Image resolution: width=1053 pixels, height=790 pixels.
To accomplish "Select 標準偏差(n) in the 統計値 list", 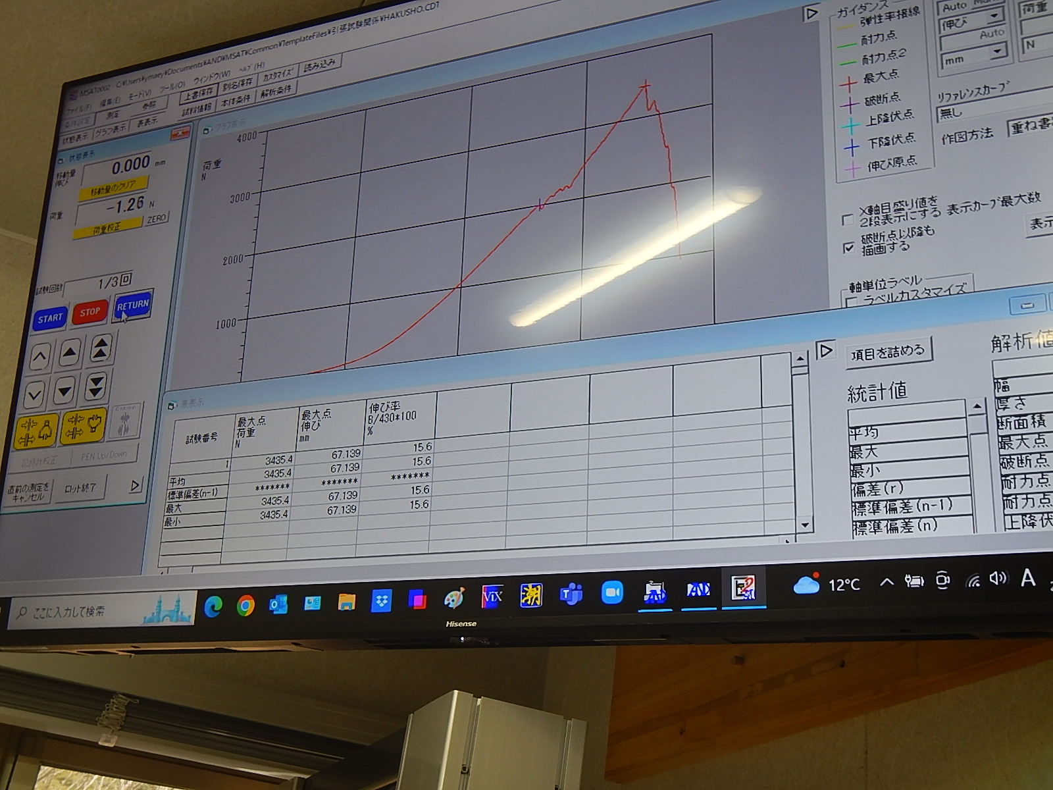I will tap(913, 525).
